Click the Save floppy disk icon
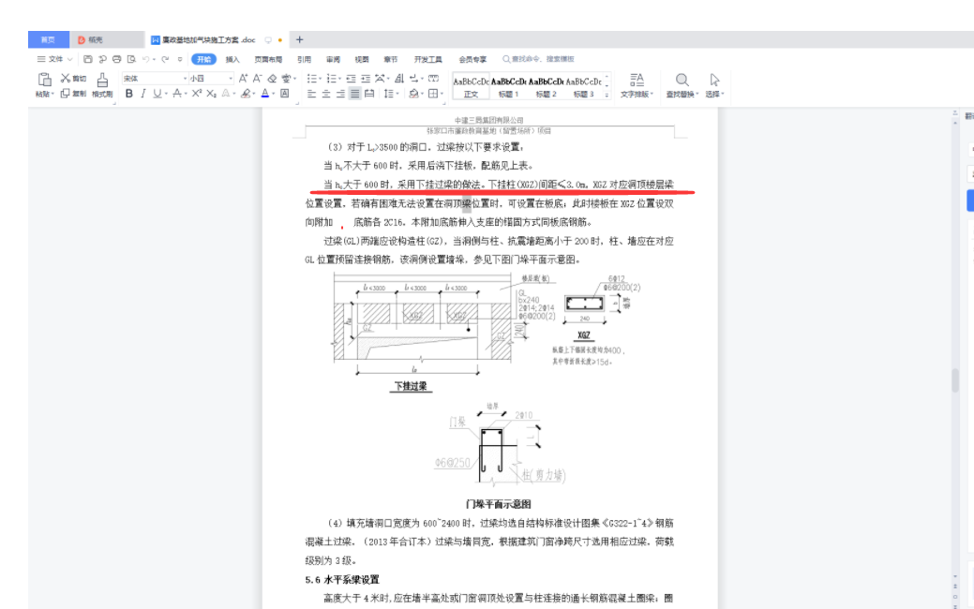974x609 pixels. (88, 59)
